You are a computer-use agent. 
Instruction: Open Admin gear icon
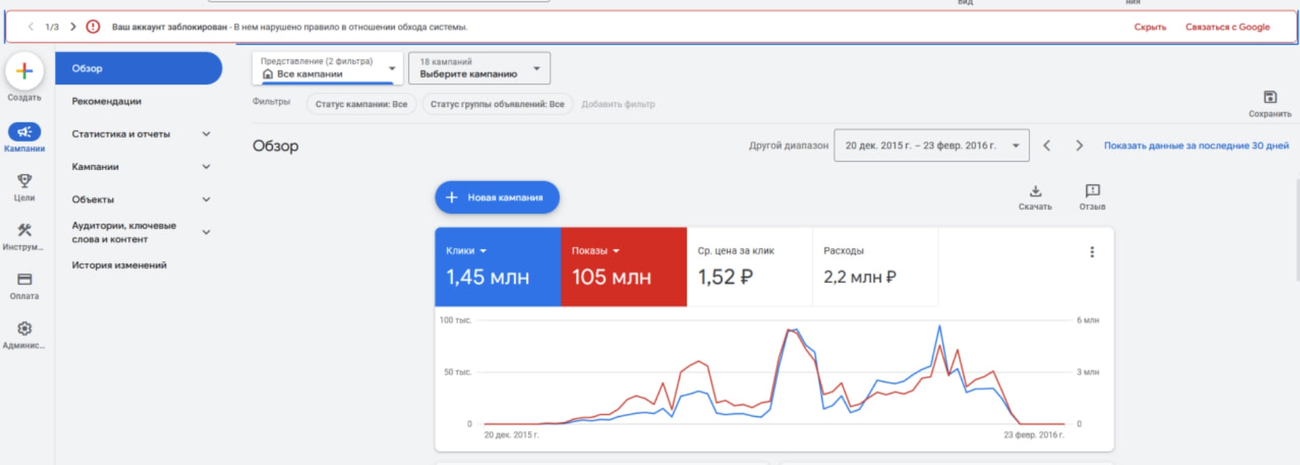click(24, 329)
